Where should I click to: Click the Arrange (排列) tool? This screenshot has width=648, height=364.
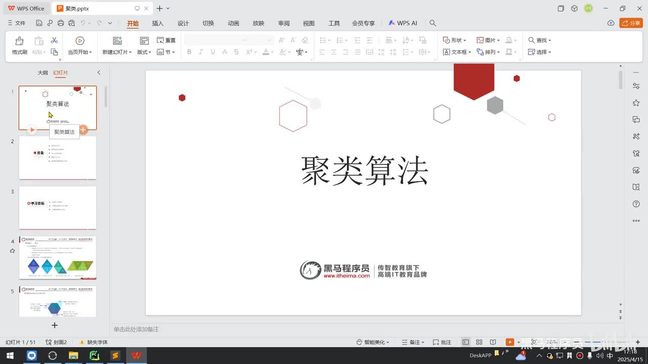click(489, 52)
